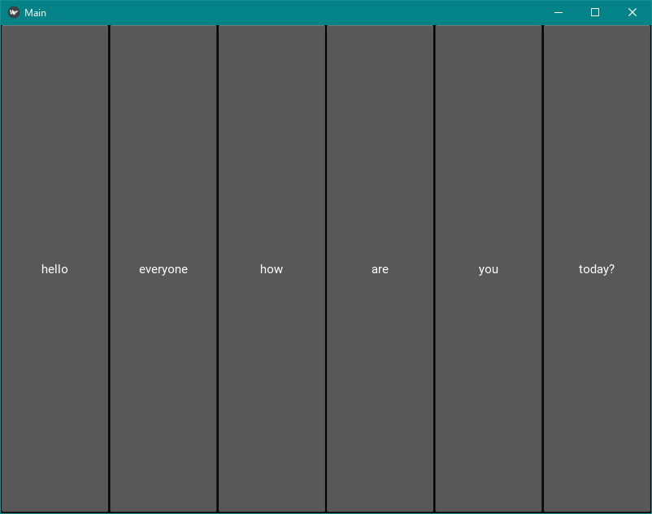Viewport: 652px width, 514px height.
Task: Click the button between "everyone" and "are"
Action: 272,269
